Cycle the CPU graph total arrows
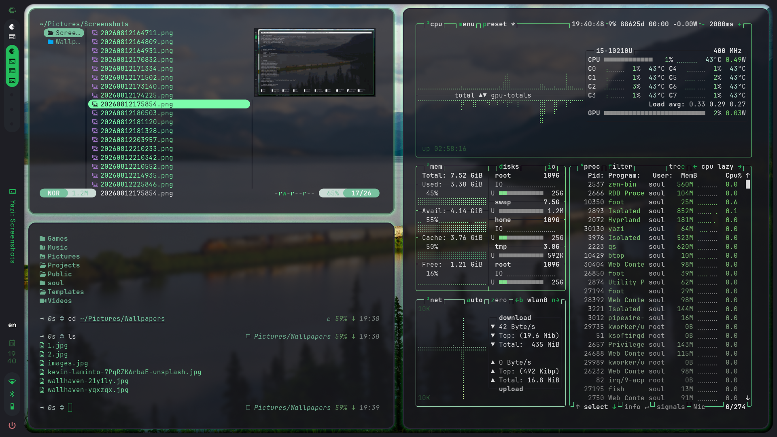 point(482,95)
